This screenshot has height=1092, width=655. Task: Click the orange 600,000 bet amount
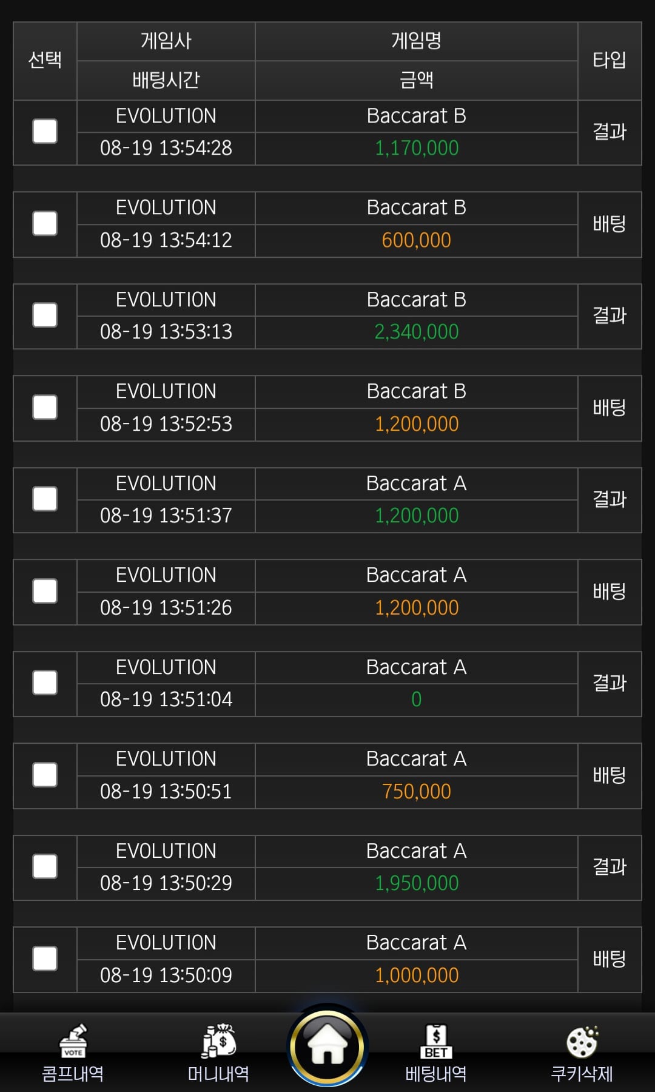pos(417,240)
